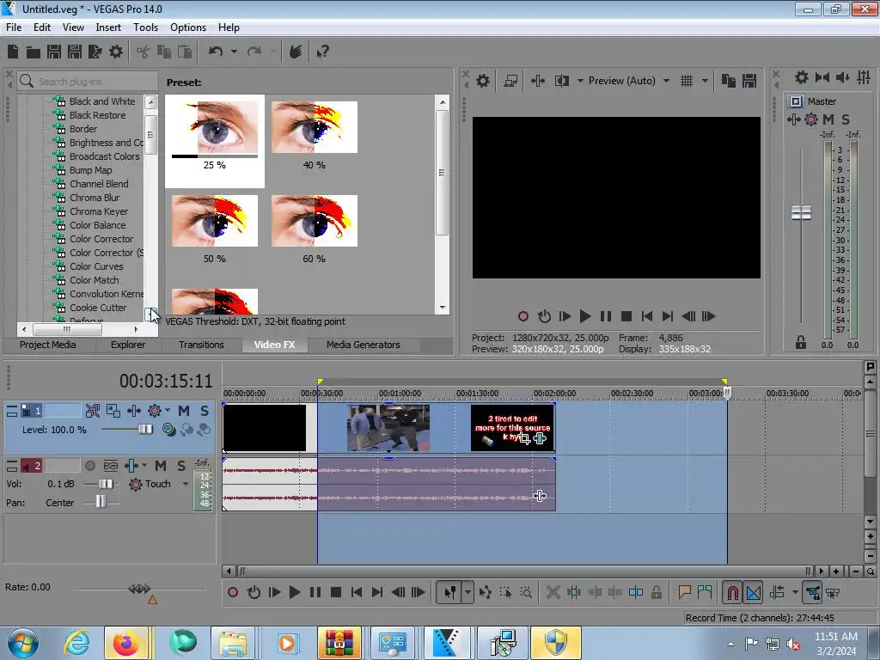Click the Downmix Output icon in Master panel

pos(822,77)
